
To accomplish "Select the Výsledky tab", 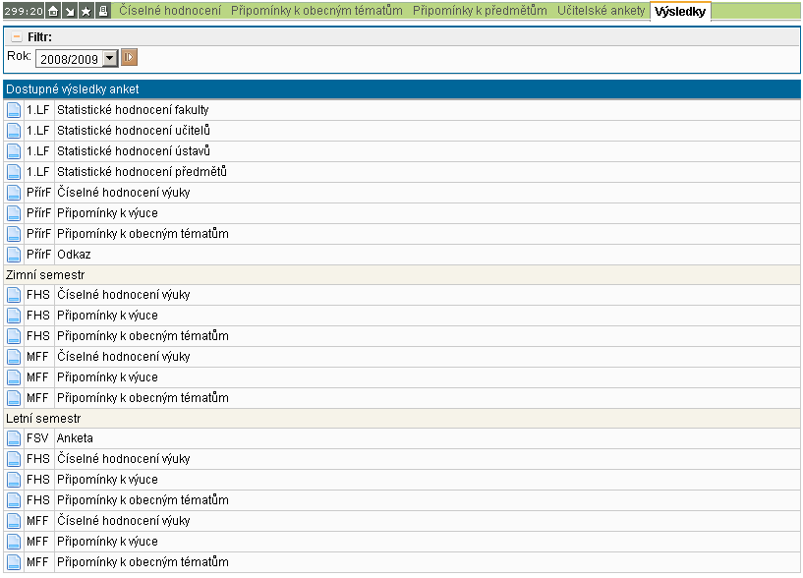I will pos(679,12).
